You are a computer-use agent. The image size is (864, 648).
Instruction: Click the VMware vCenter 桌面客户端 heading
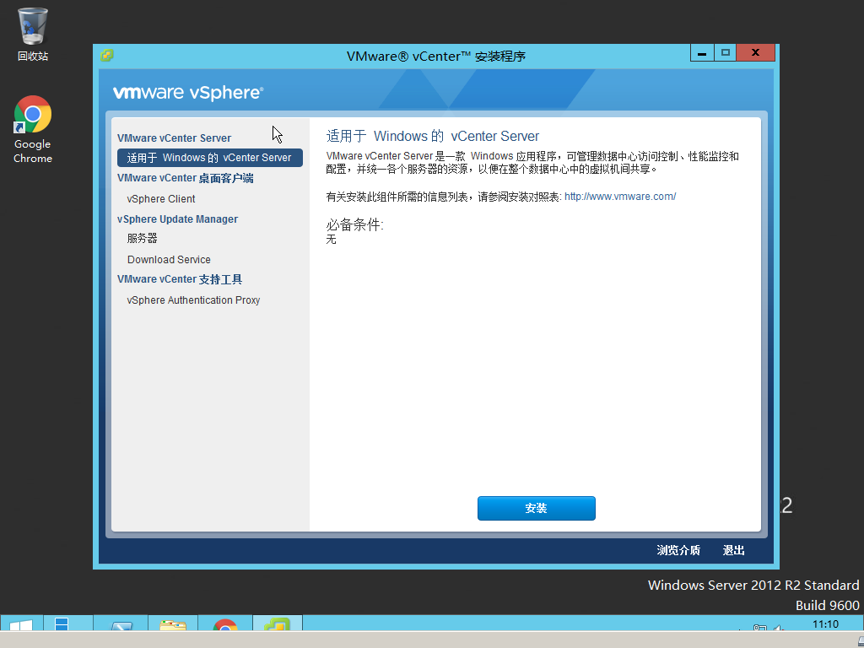click(185, 178)
